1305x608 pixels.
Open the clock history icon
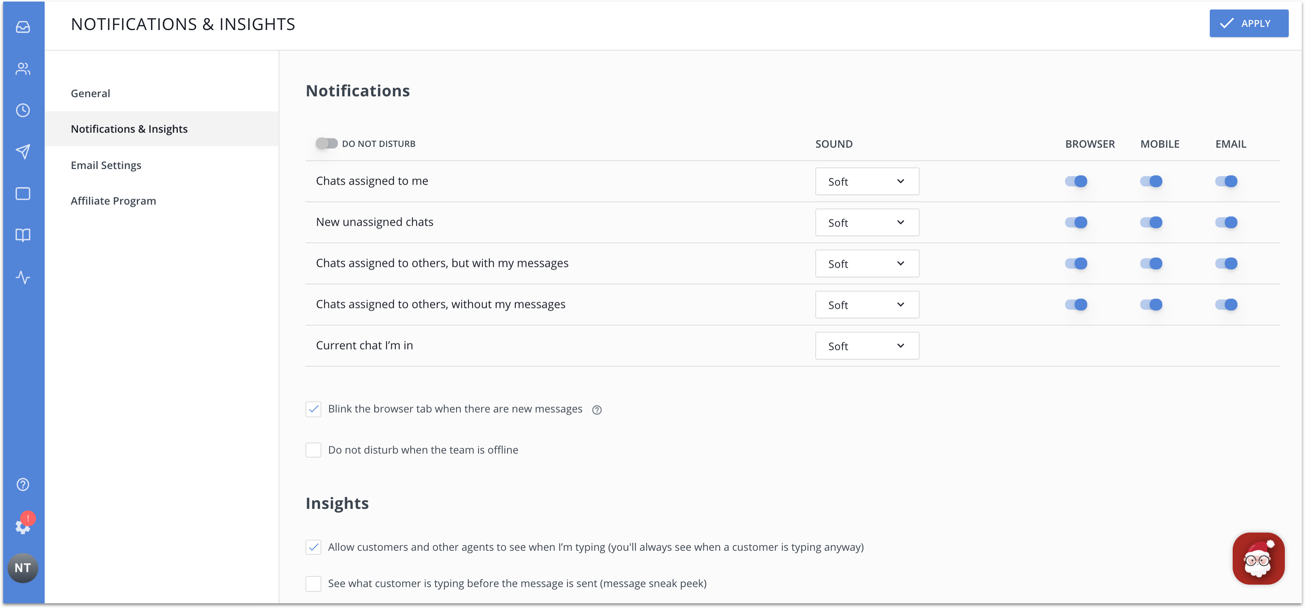point(23,111)
